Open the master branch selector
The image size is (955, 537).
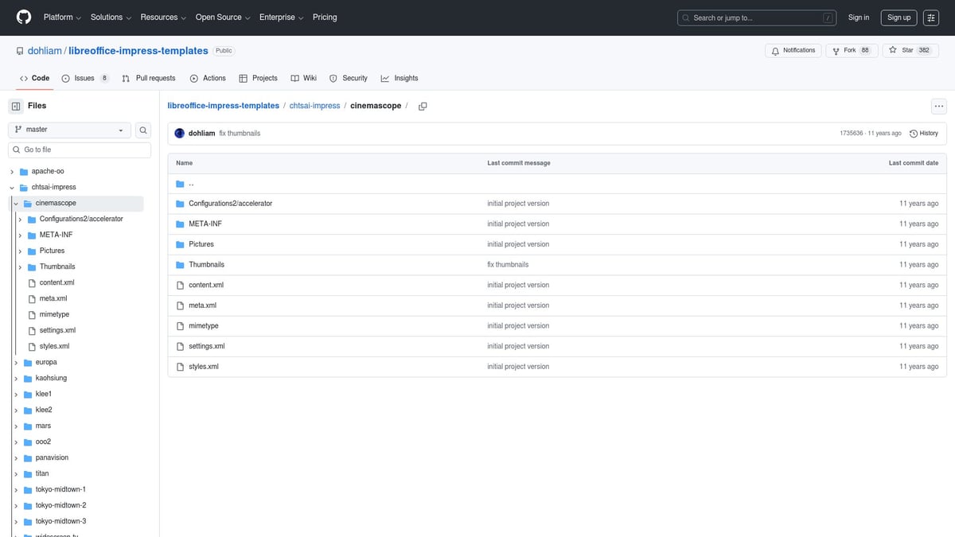(70, 130)
